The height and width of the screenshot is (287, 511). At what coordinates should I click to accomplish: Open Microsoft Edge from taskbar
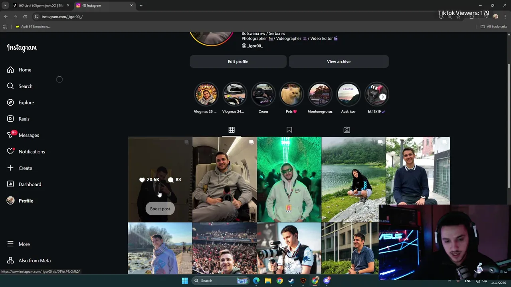pyautogui.click(x=256, y=281)
